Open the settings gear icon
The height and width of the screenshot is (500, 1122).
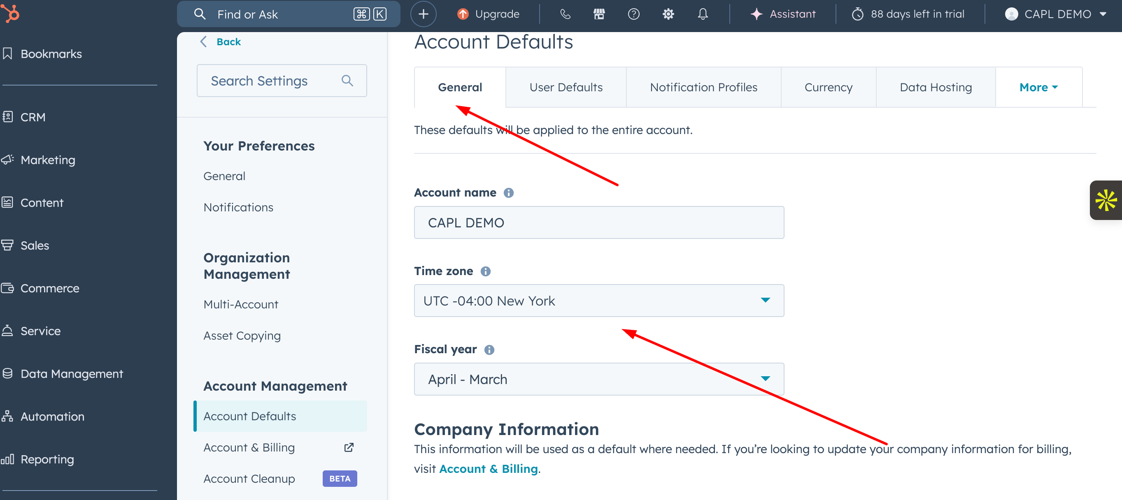668,14
